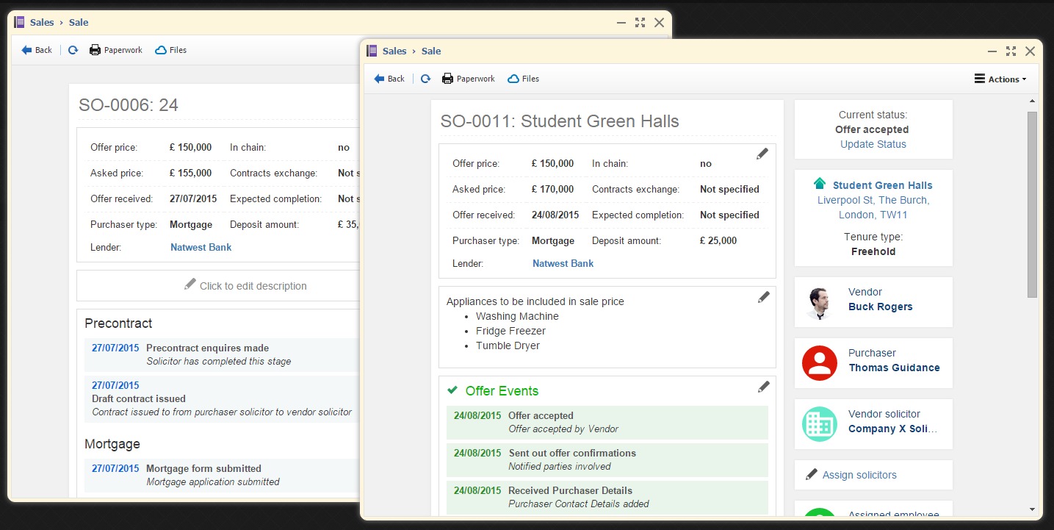Click the refresh icon in front window toolbar
Screen dimensions: 1054x530
(x=425, y=79)
